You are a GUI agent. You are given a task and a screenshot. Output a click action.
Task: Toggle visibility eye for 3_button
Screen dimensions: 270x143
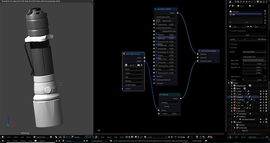[x=261, y=97]
